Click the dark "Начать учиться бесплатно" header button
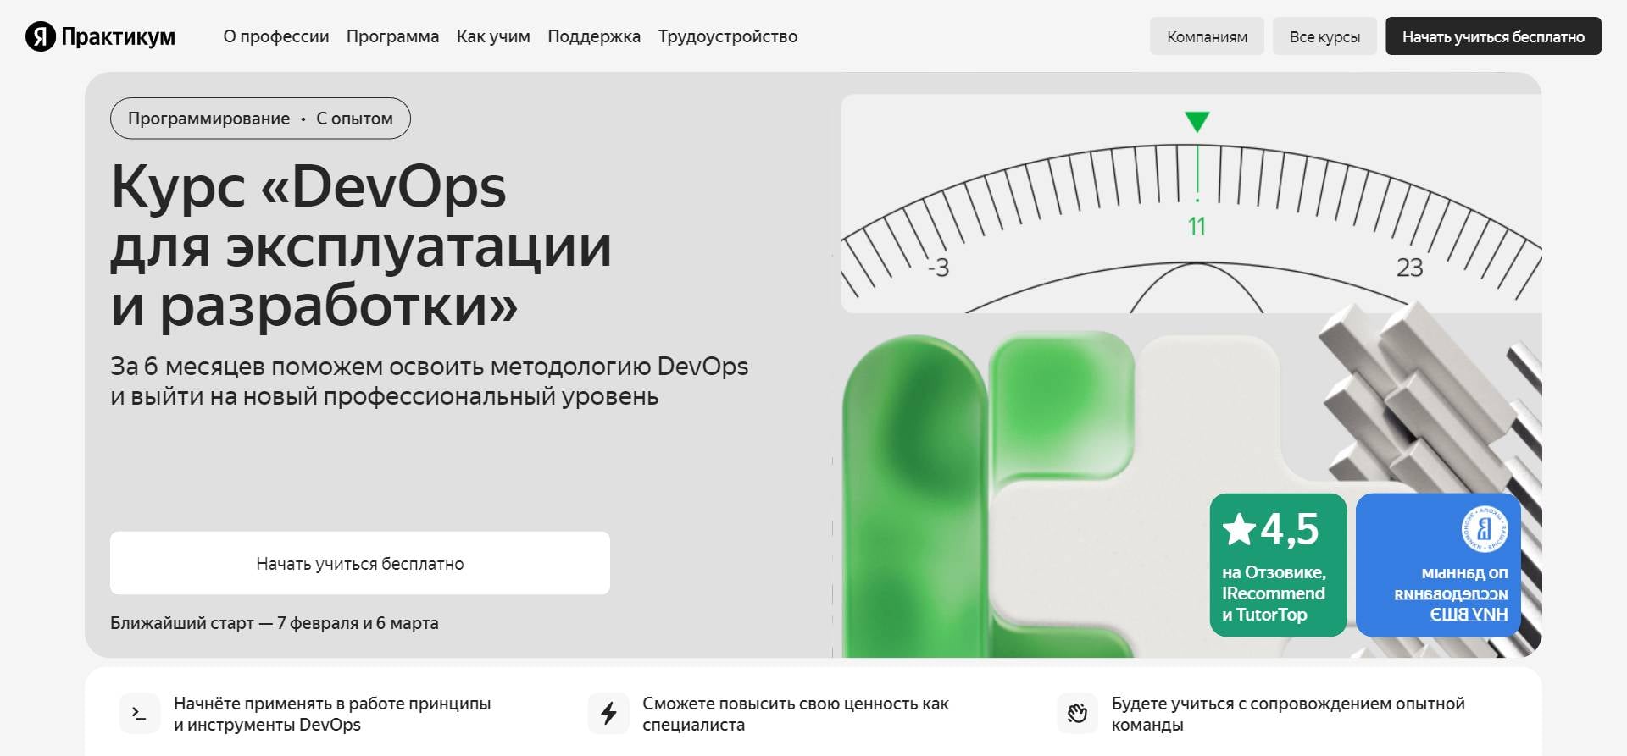 [x=1493, y=36]
